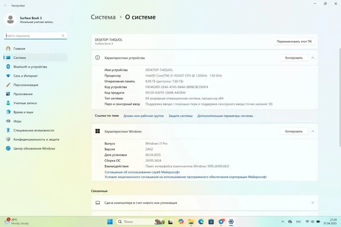Viewport: 341px width, 227px height.
Task: Click the Игры gamepad icon
Action: [x=8, y=121]
